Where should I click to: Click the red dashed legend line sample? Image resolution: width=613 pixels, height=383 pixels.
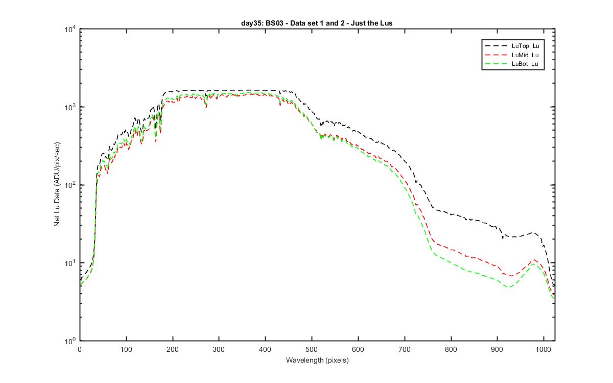(x=496, y=55)
